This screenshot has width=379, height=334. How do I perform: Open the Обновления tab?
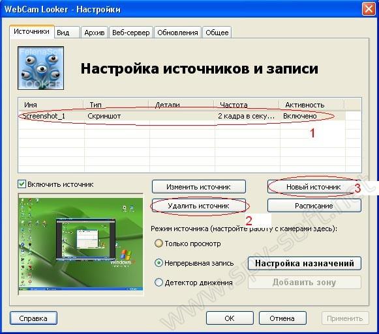coord(177,33)
